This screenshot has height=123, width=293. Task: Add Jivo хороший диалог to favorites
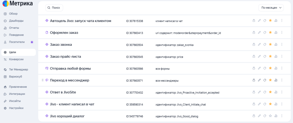pyautogui.click(x=270, y=116)
